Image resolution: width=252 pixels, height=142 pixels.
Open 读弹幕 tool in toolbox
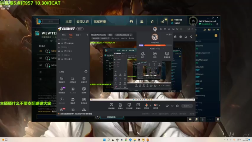[84, 90]
